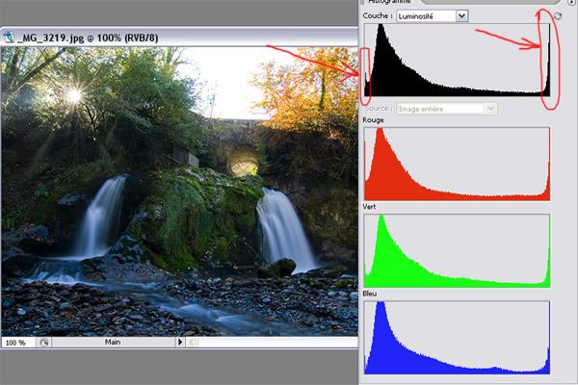Click the histogram refresh icon

point(558,15)
